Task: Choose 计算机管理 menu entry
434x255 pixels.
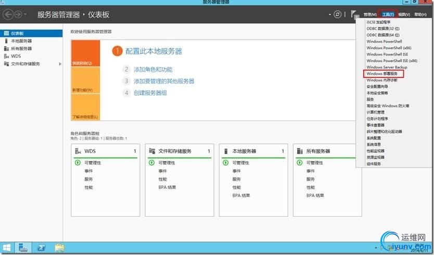Action: (x=375, y=112)
